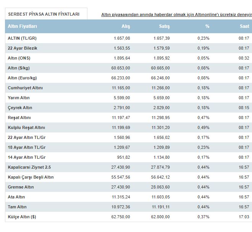Select the ALTIN (TL/GR) row

point(129,38)
